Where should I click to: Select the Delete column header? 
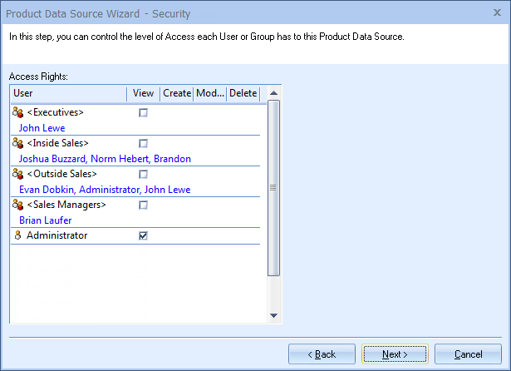(x=243, y=93)
